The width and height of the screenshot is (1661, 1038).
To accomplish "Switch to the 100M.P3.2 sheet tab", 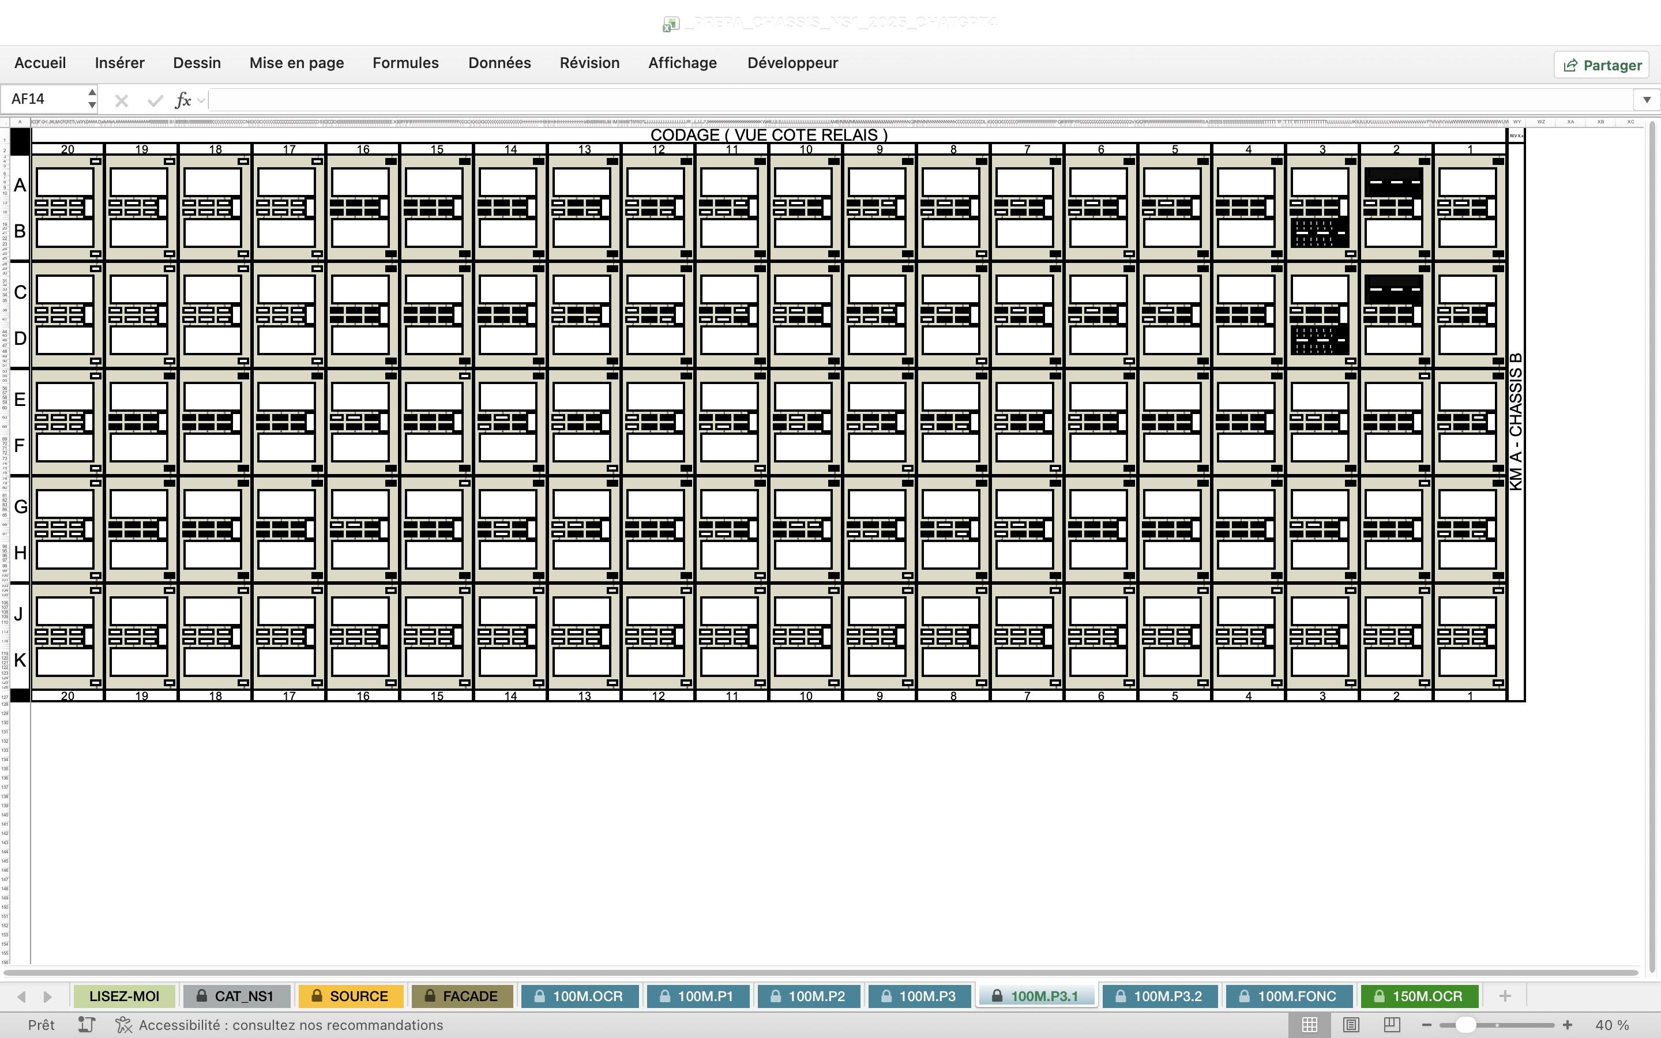I will pyautogui.click(x=1159, y=996).
